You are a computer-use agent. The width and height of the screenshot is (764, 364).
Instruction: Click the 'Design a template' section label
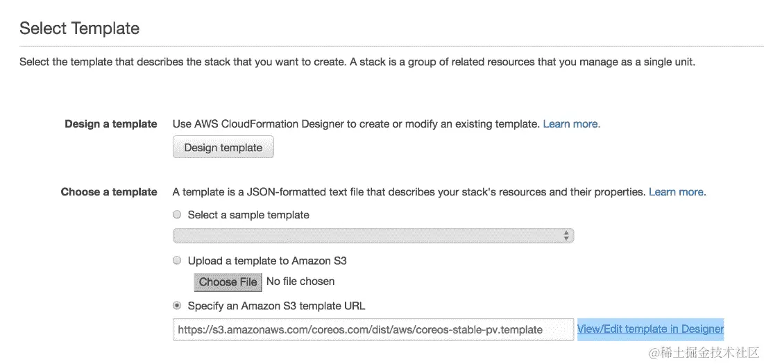pyautogui.click(x=111, y=124)
